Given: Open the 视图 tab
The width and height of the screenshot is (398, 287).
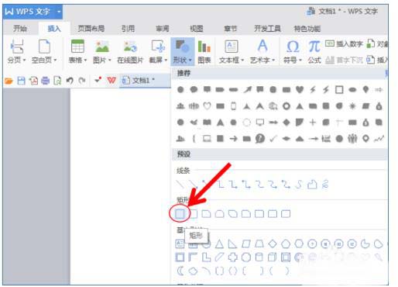Looking at the screenshot, I should pyautogui.click(x=197, y=29).
